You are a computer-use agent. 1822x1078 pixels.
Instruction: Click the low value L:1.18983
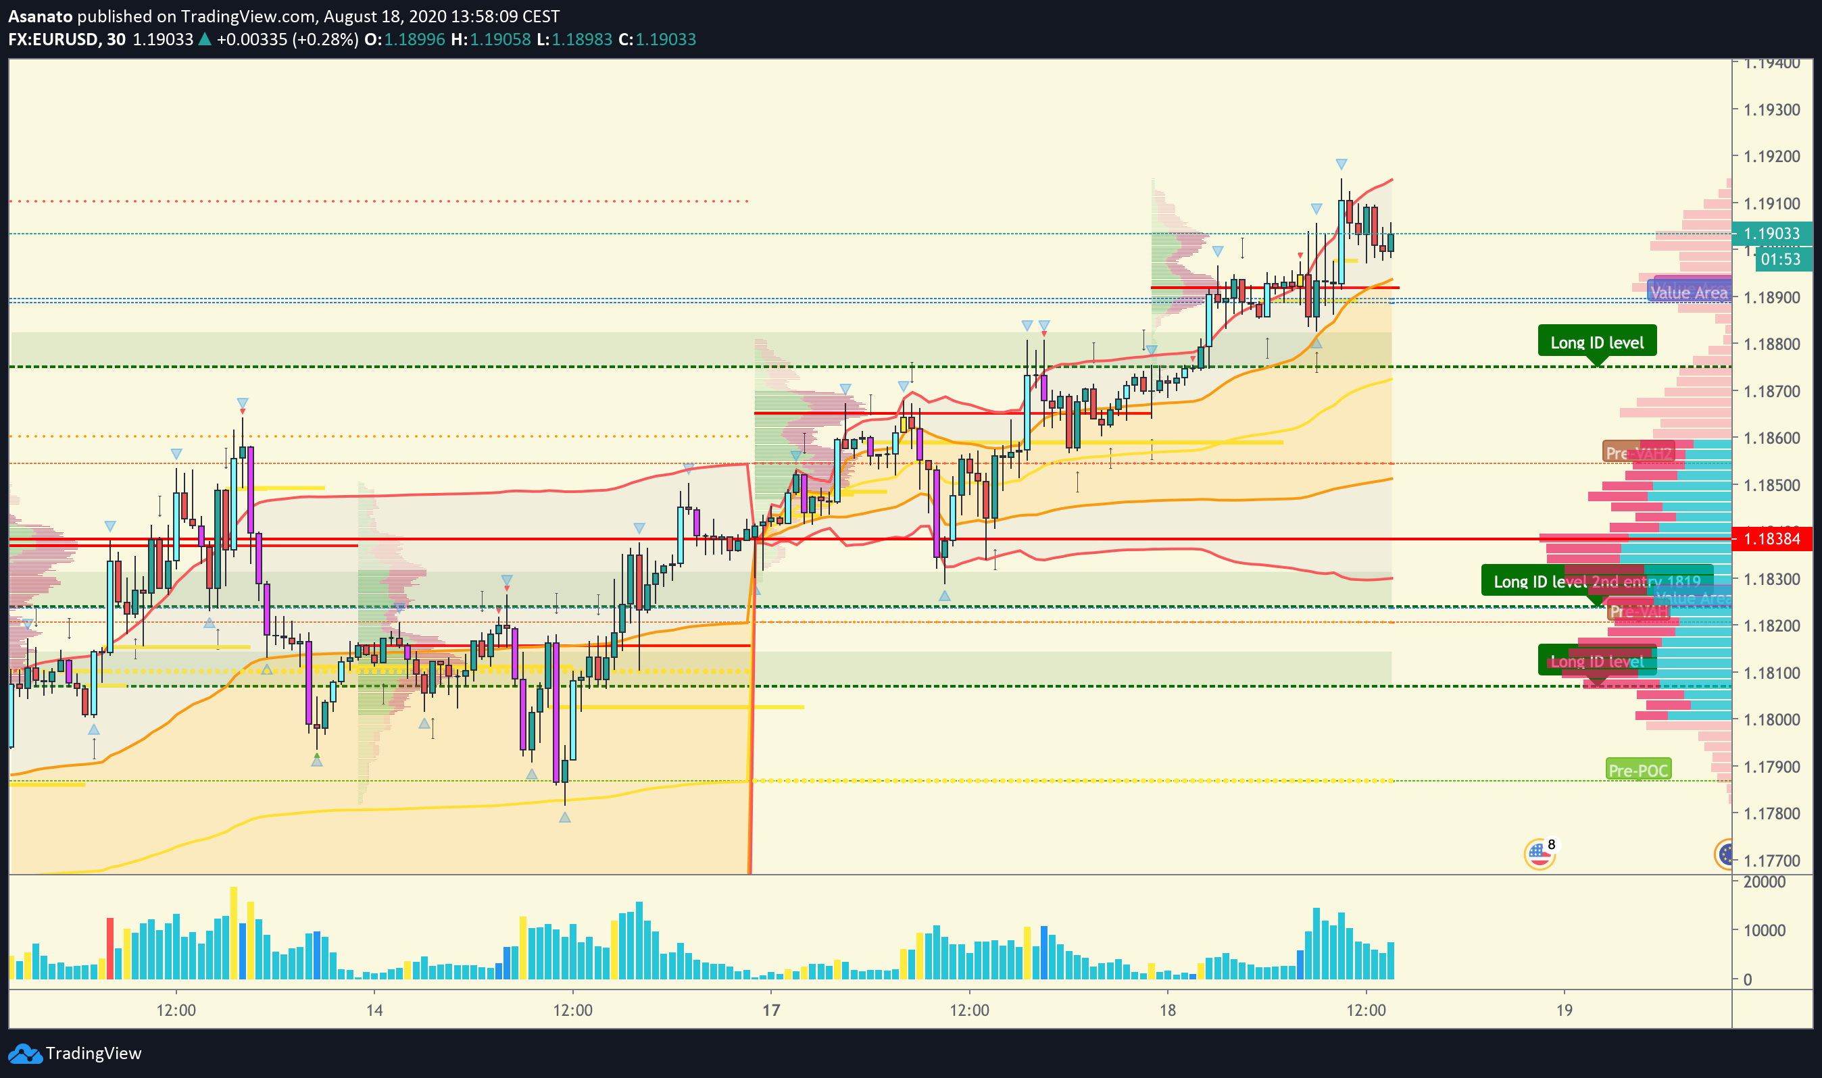click(x=574, y=39)
